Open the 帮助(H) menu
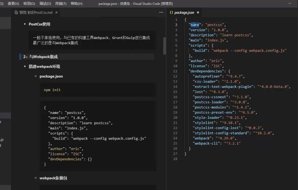Screen dimensions: 298x190 (x=76, y=3)
